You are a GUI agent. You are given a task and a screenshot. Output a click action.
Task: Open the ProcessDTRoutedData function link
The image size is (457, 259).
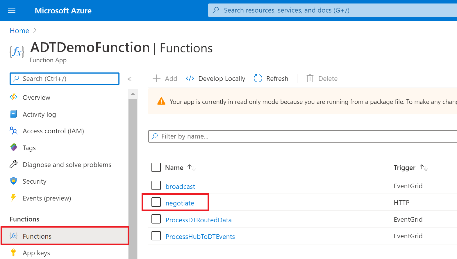(199, 220)
